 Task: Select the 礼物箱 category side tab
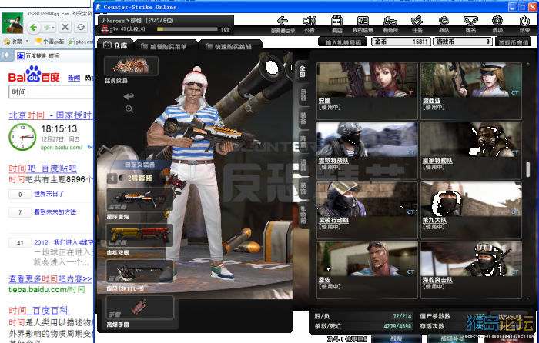(x=303, y=215)
